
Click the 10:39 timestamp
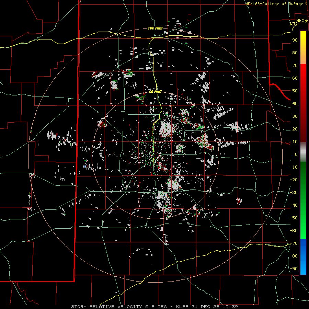point(230,307)
